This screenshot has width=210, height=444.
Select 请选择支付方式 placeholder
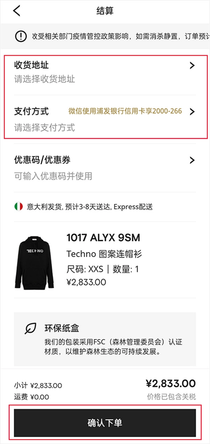click(44, 128)
